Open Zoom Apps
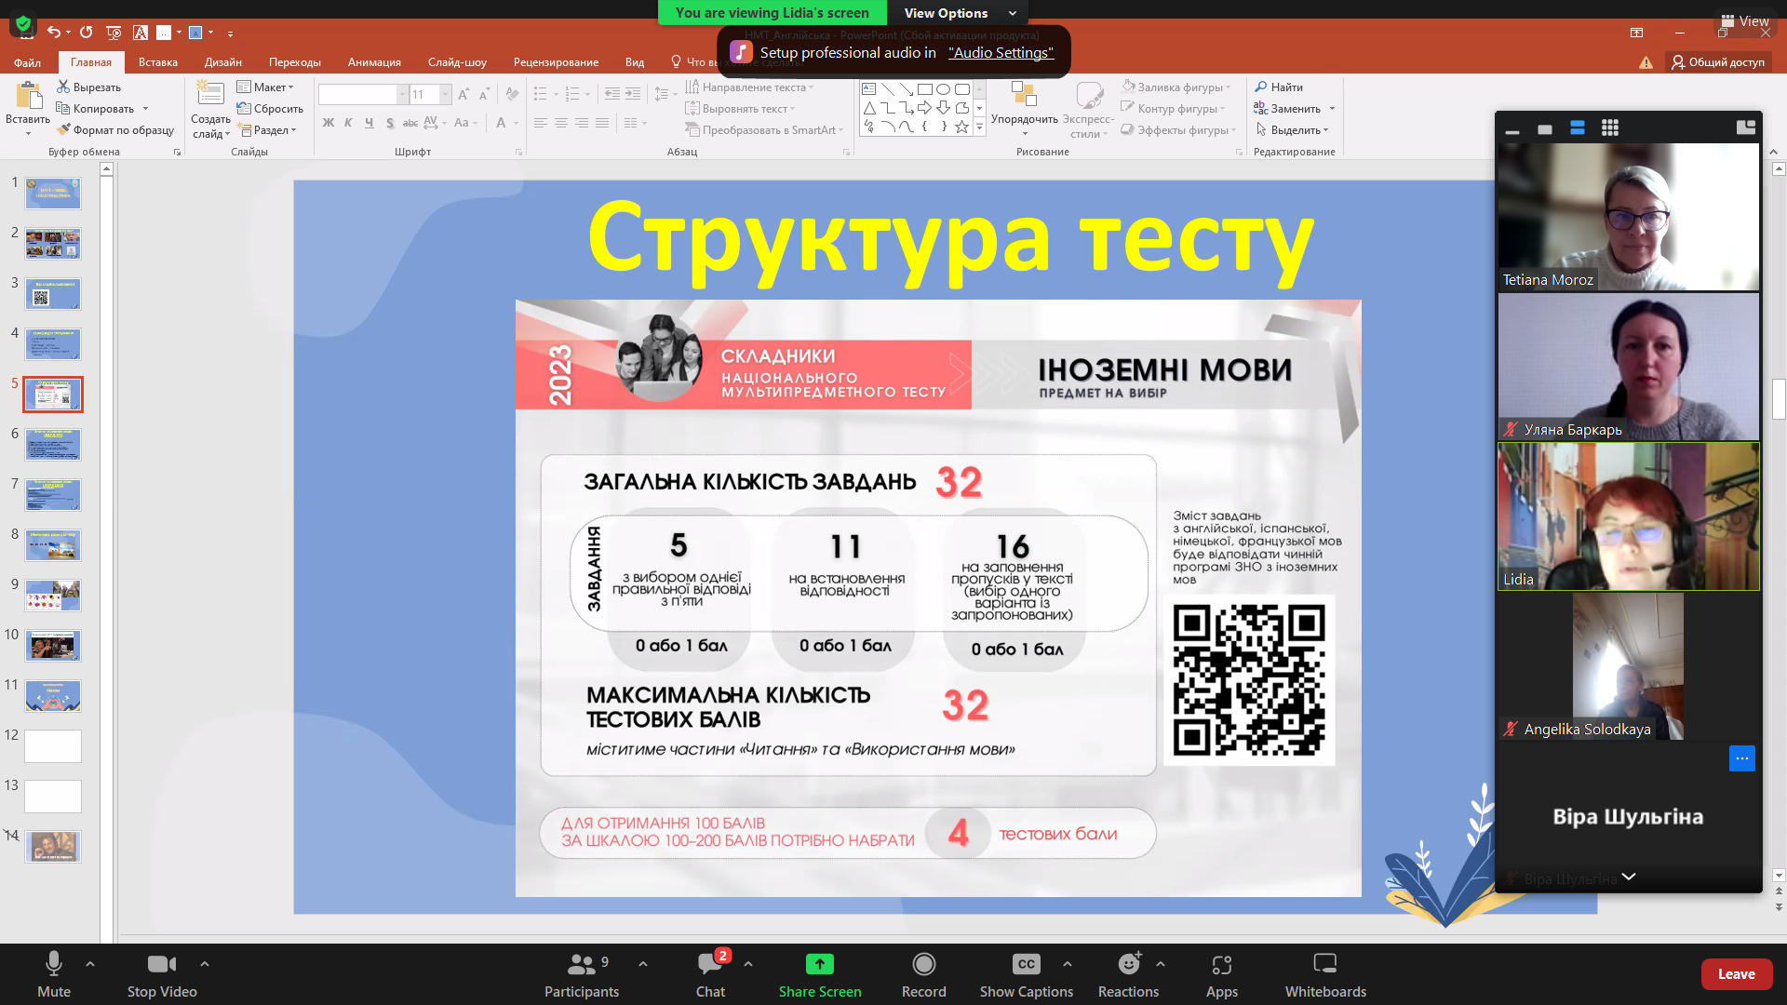The height and width of the screenshot is (1005, 1787). click(1222, 974)
